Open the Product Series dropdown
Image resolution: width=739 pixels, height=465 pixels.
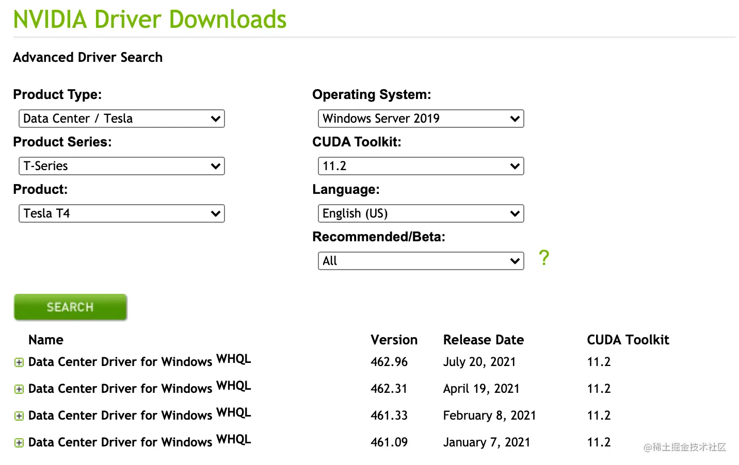click(122, 166)
